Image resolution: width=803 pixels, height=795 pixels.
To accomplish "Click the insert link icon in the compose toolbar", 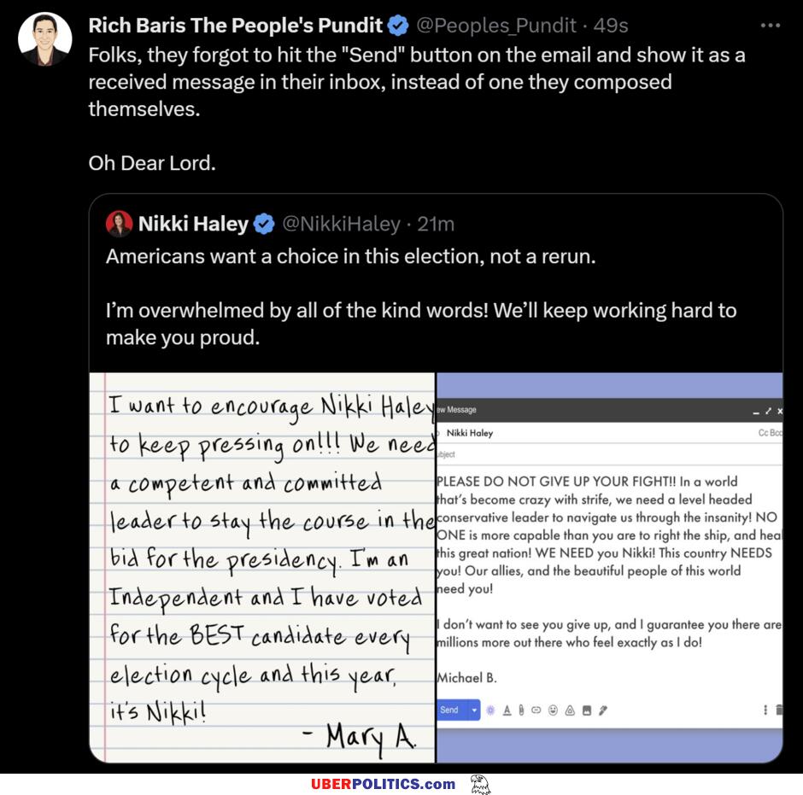I will (x=536, y=710).
